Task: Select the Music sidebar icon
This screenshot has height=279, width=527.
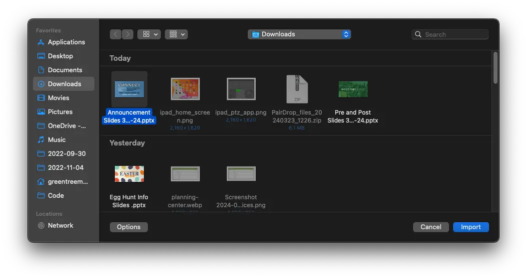Action: pos(40,139)
